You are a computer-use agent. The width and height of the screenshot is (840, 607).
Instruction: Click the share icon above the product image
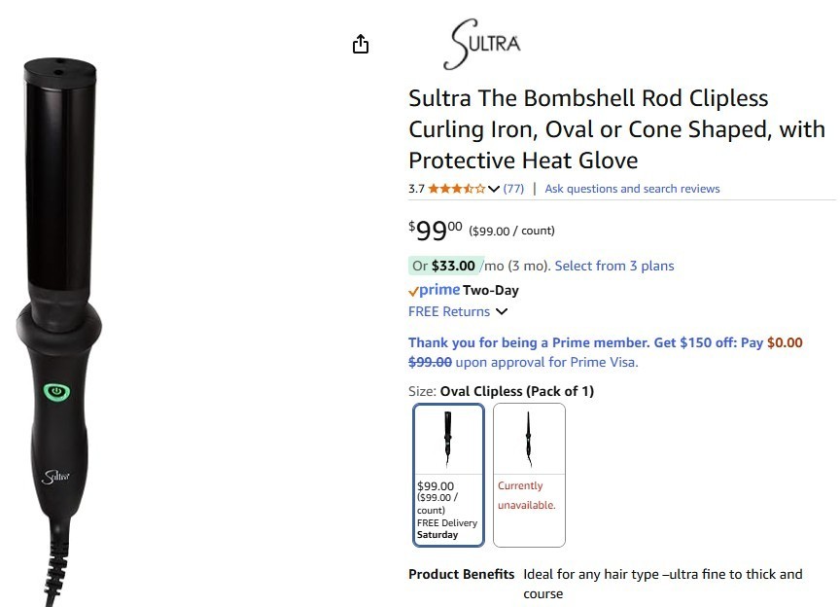click(361, 44)
